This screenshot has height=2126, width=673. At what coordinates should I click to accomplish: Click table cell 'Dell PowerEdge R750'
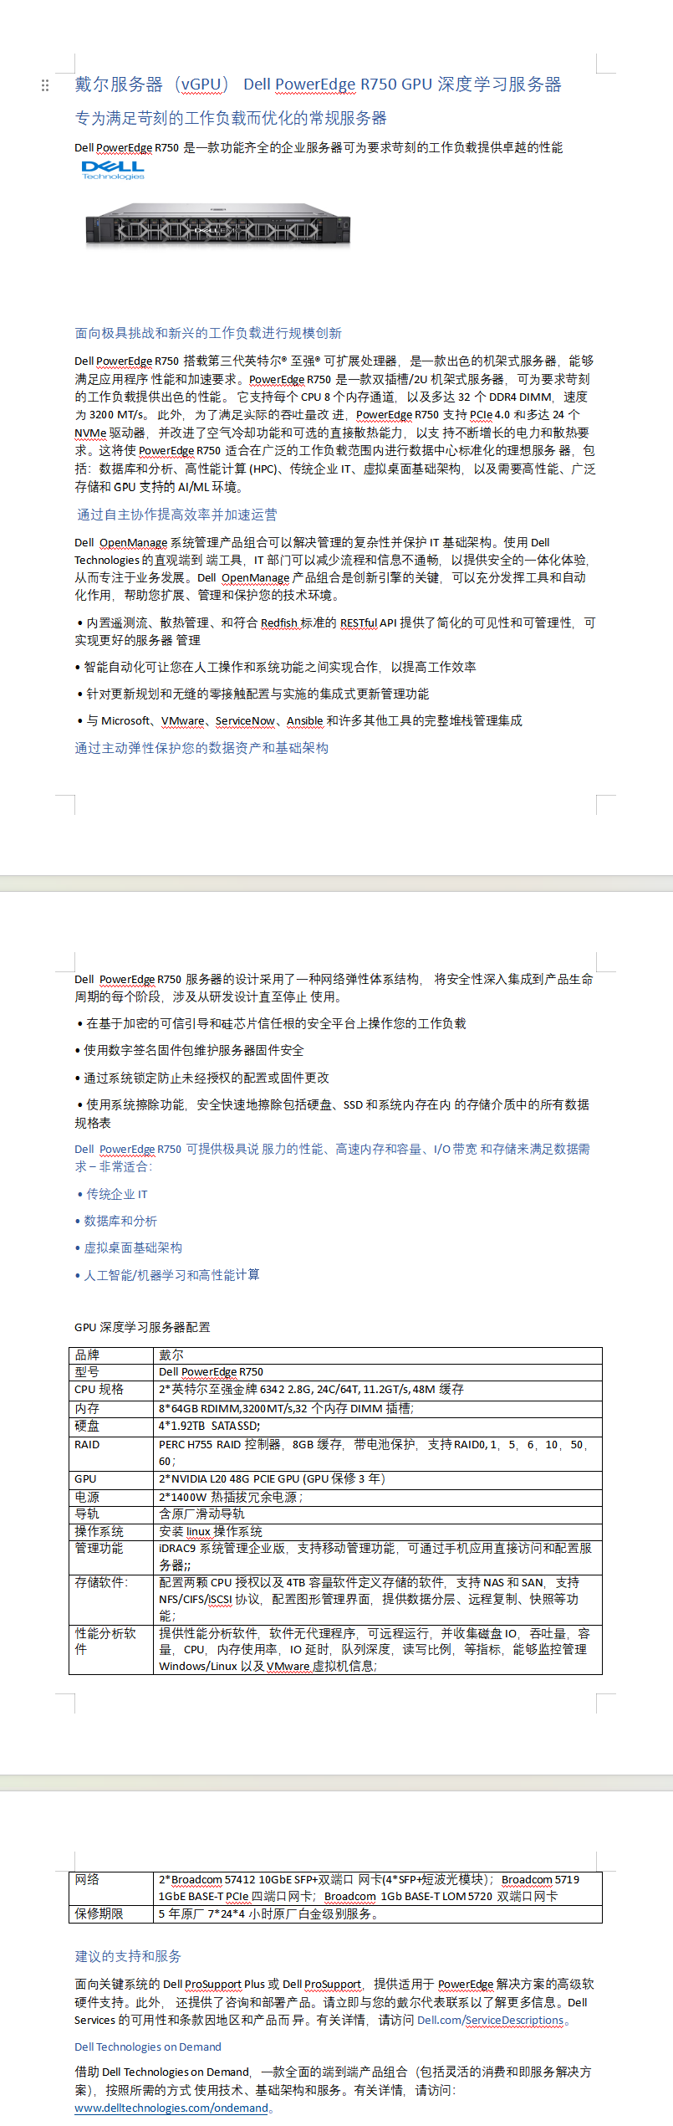[x=378, y=1371]
